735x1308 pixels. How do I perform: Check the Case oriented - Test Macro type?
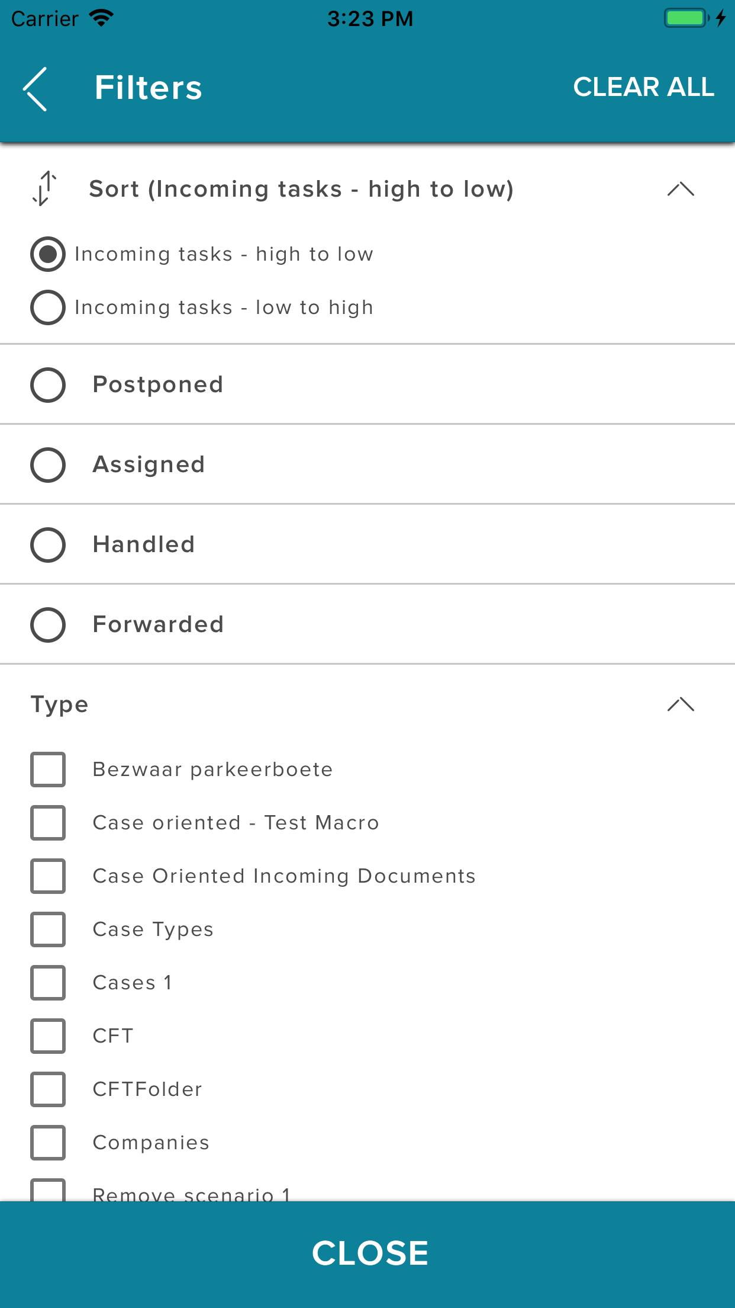(x=48, y=823)
